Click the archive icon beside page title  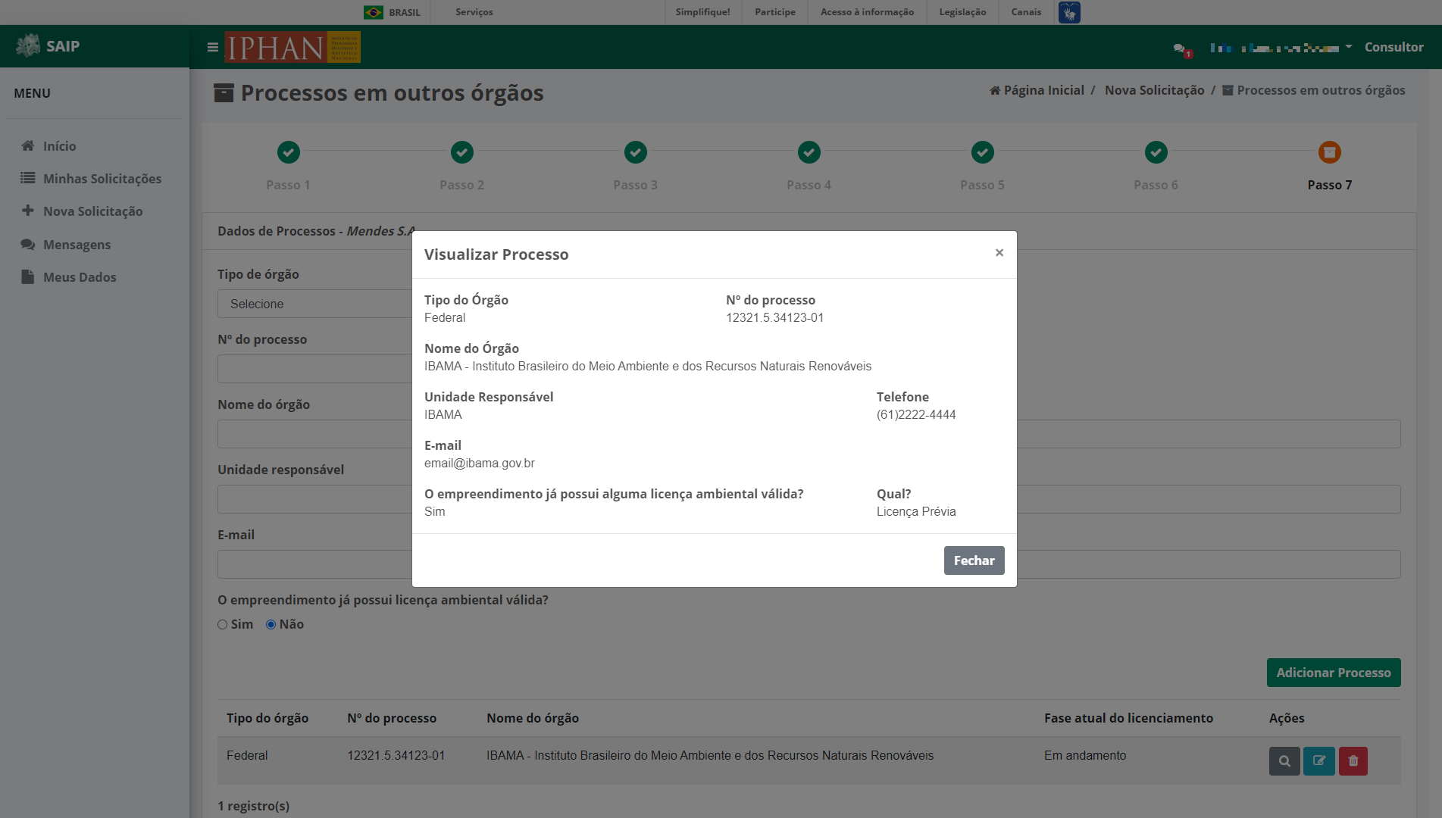click(x=224, y=92)
